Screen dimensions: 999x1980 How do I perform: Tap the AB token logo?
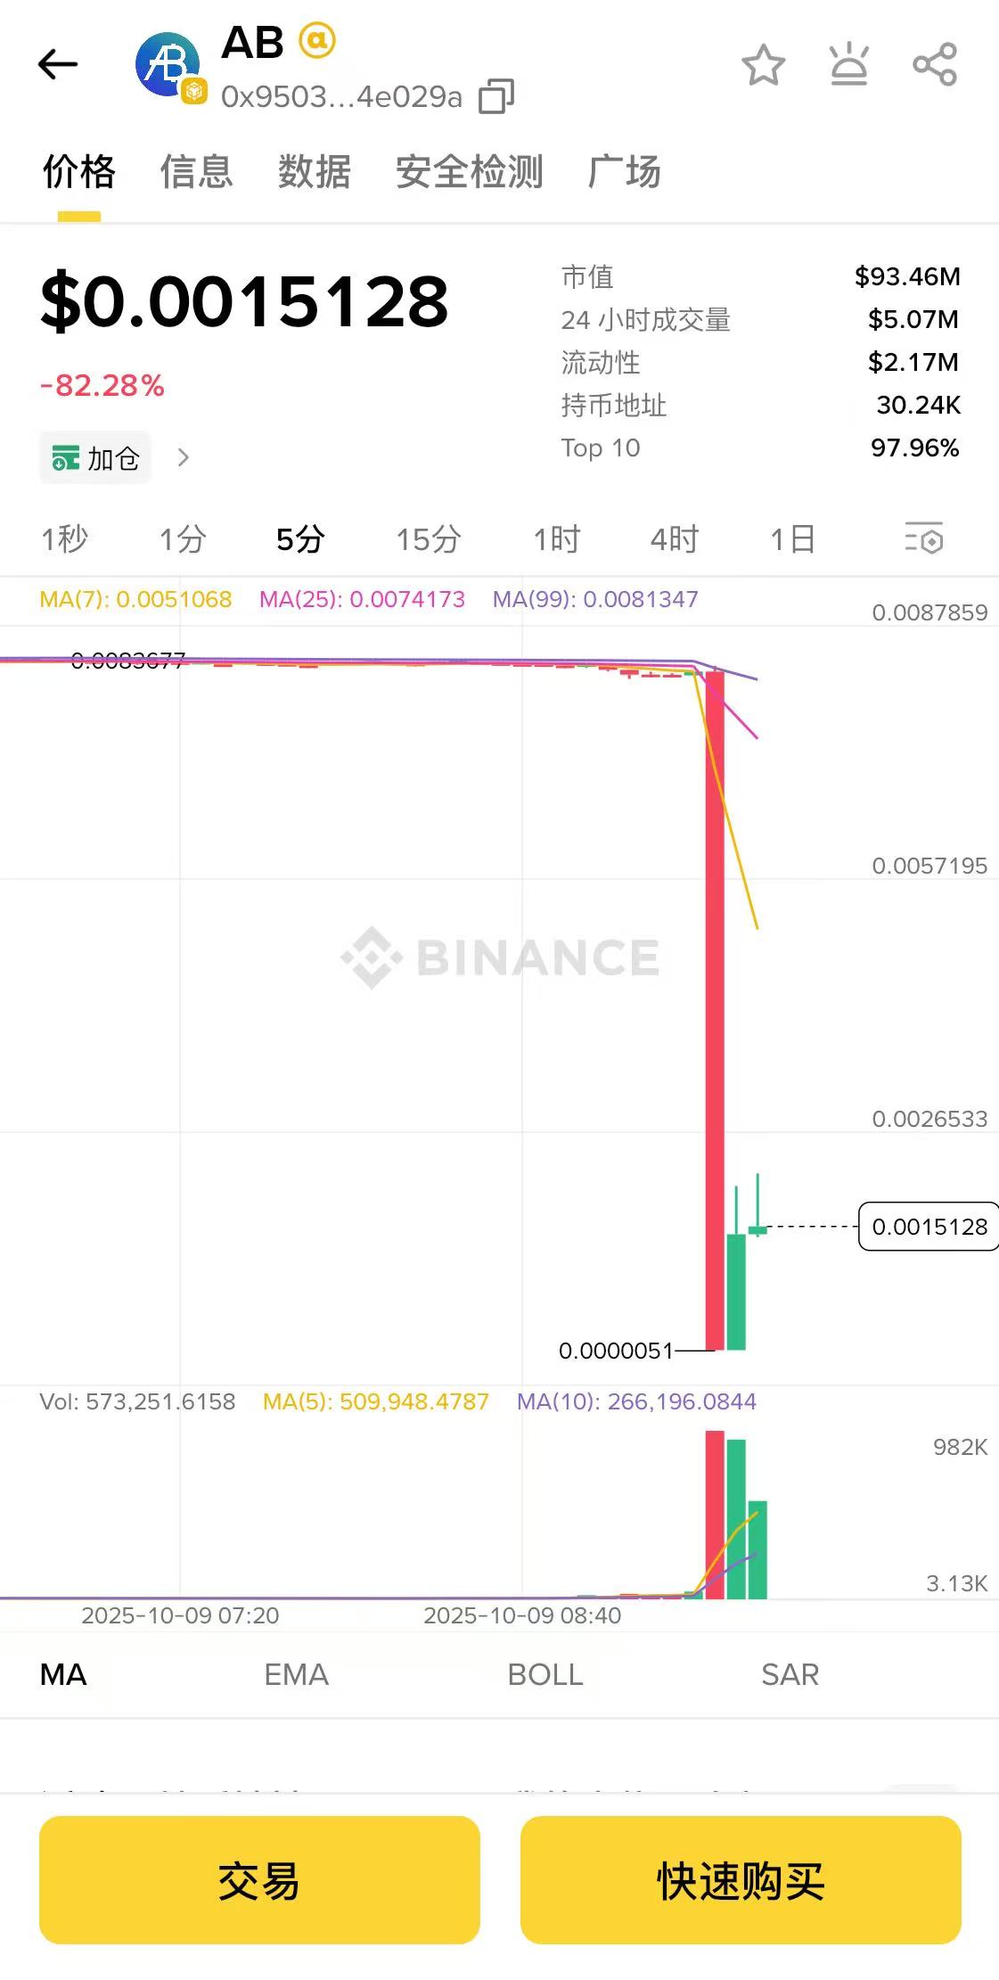coord(168,65)
